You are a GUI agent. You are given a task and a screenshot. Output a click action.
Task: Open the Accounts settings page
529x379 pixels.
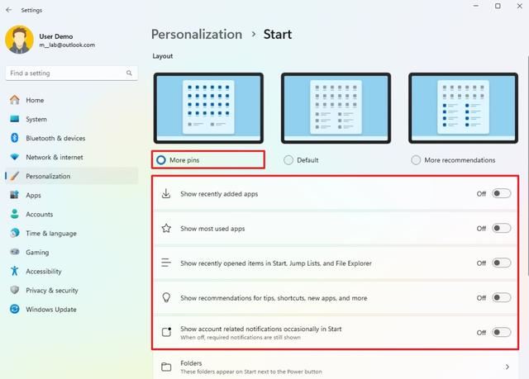coord(39,214)
